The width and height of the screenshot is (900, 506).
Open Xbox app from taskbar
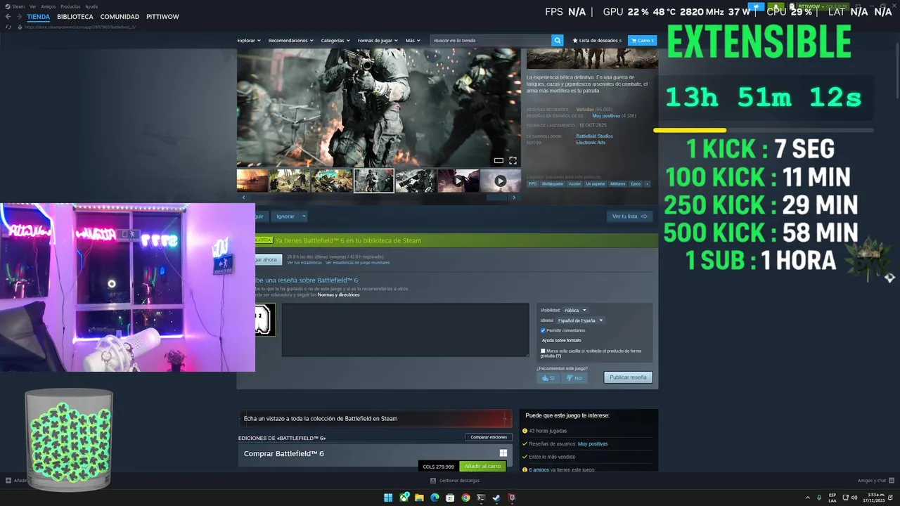click(x=404, y=498)
